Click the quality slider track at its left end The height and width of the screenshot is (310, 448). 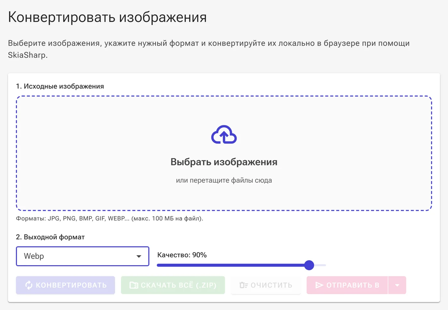(158, 265)
